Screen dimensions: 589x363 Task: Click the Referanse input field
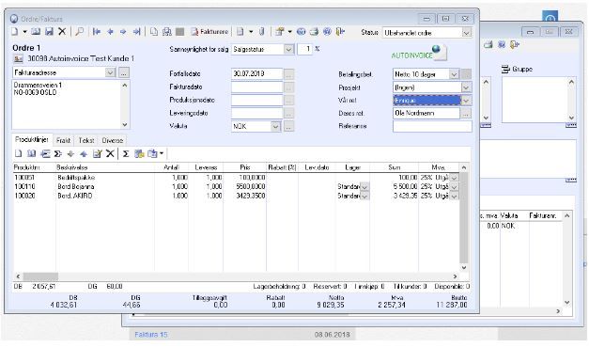click(432, 126)
